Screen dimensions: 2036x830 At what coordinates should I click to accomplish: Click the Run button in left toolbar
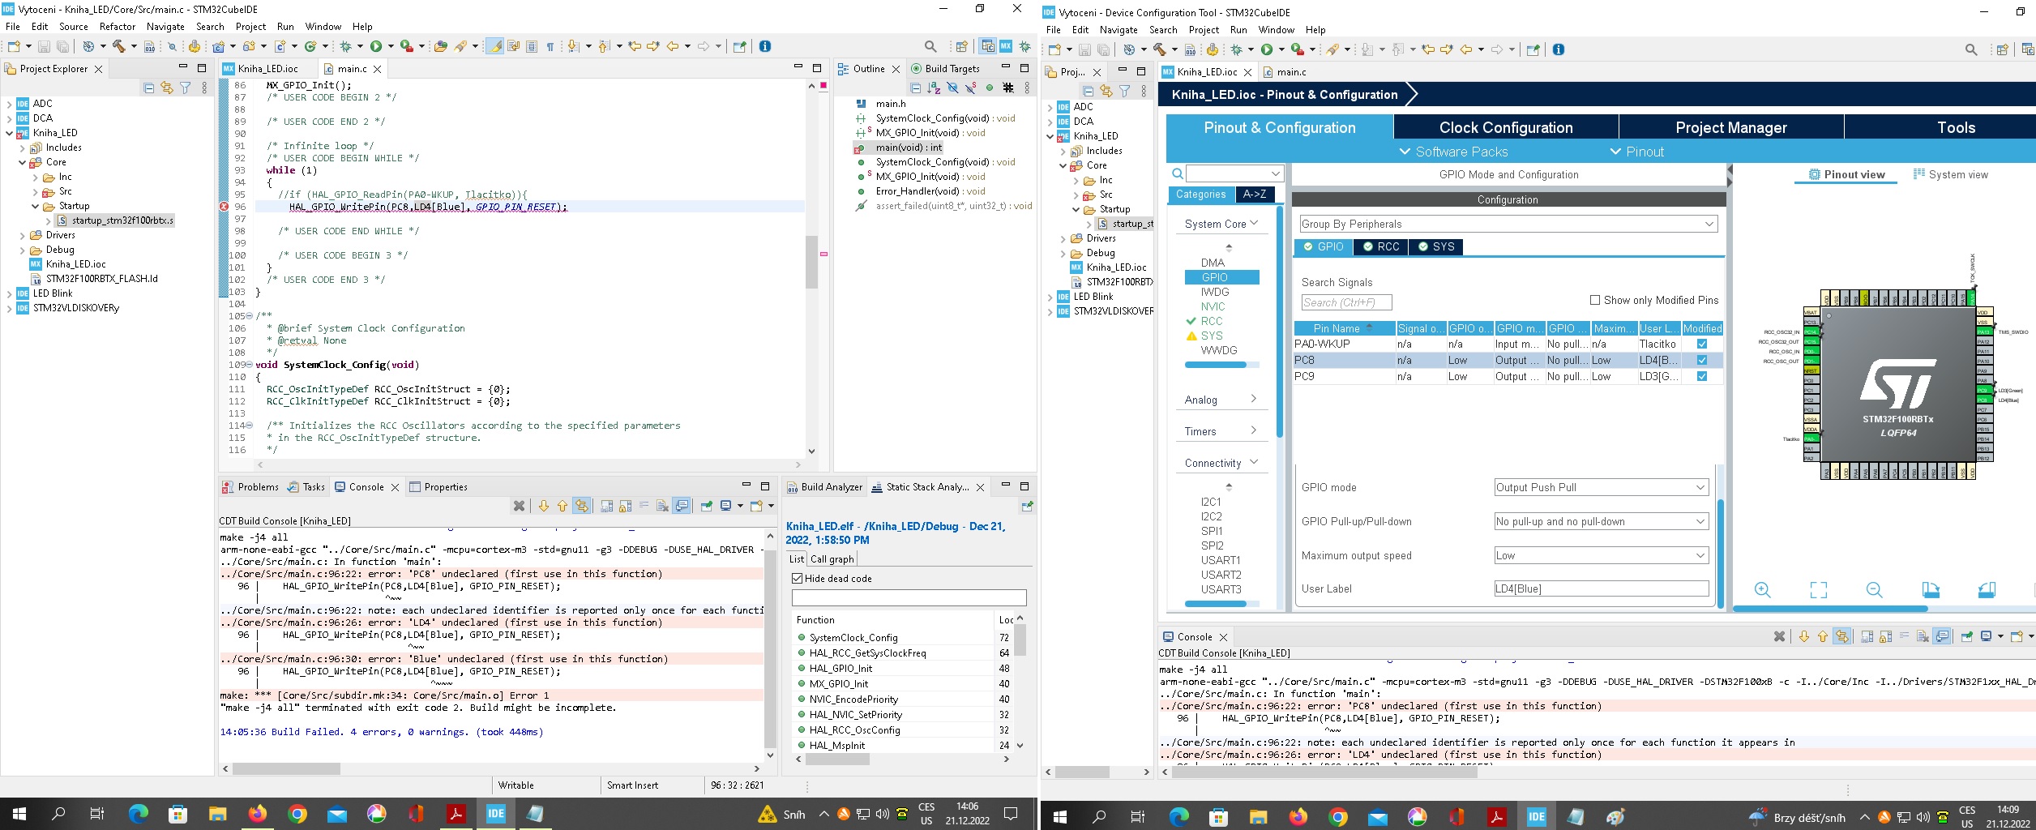pyautogui.click(x=376, y=46)
